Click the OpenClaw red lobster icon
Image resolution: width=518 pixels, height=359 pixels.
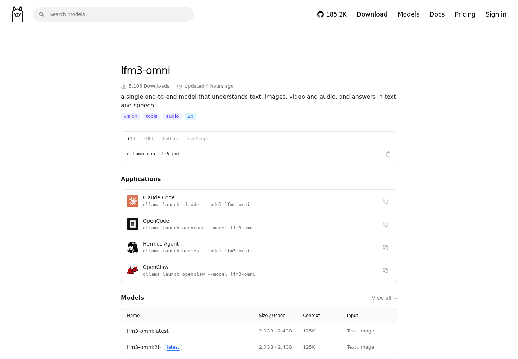pyautogui.click(x=133, y=270)
